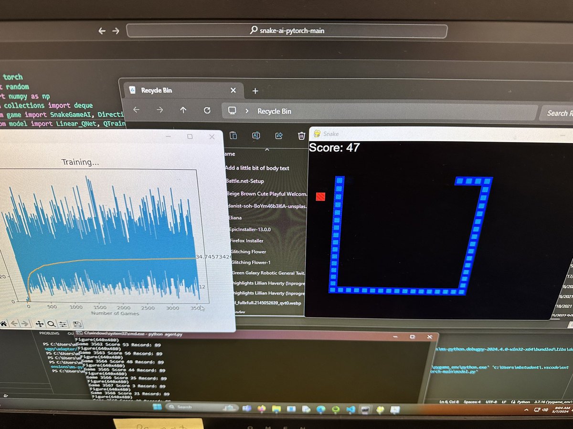
Task: Click the navigate back arrow in VS Code title bar
Action: (102, 31)
